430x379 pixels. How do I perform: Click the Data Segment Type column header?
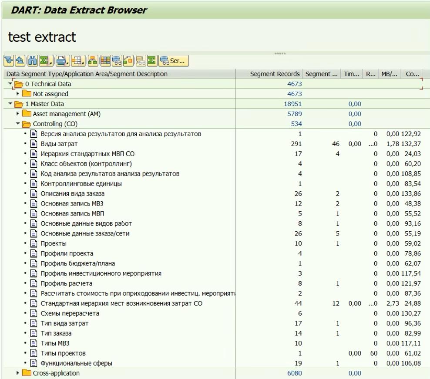pyautogui.click(x=87, y=74)
